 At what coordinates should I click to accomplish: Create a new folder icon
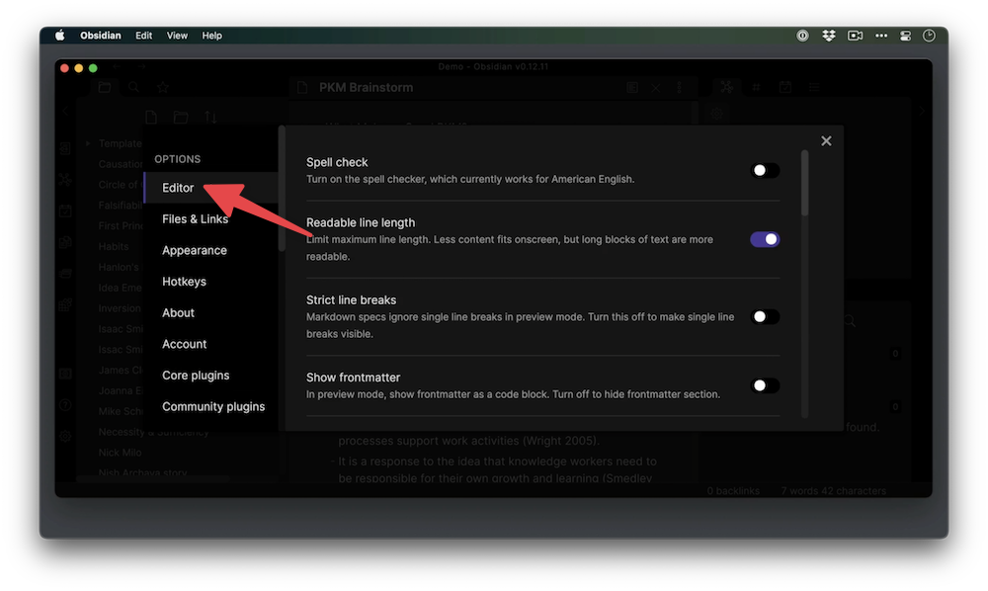pos(181,118)
